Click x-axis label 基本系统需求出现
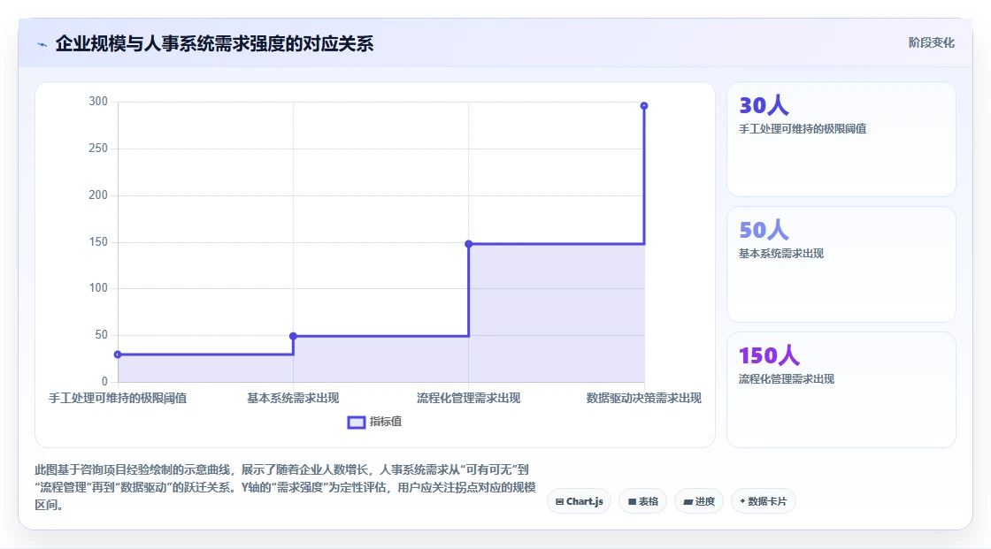Viewport: 991px width, 549px height. tap(293, 398)
